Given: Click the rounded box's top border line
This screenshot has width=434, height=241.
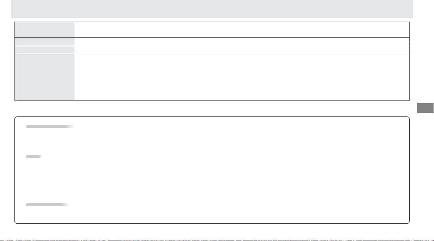Looking at the screenshot, I should [x=212, y=117].
